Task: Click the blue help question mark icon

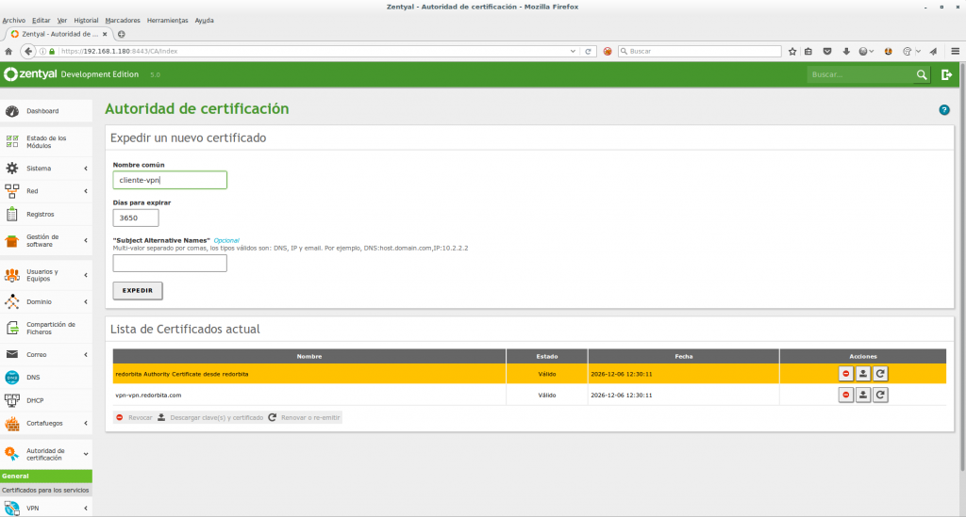Action: [943, 110]
